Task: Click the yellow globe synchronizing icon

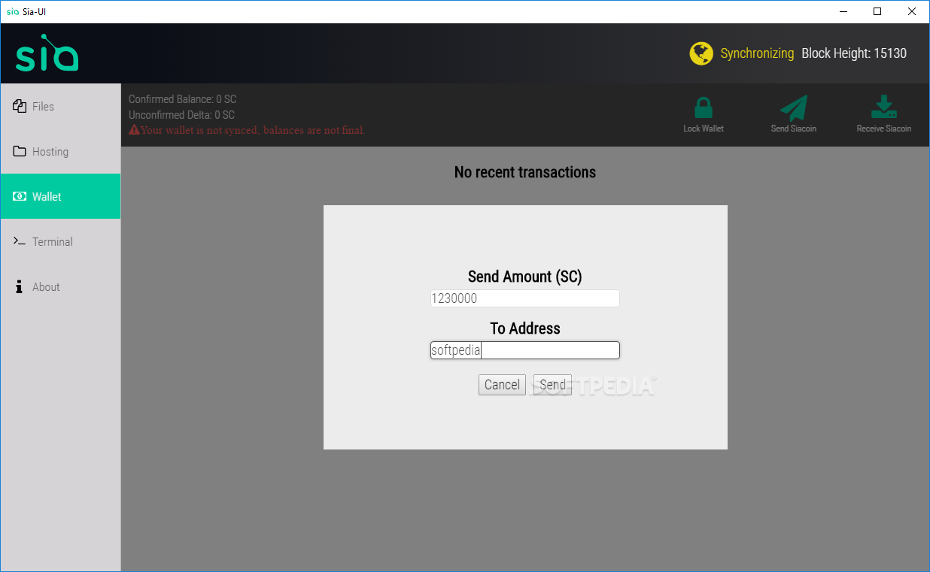Action: point(701,53)
